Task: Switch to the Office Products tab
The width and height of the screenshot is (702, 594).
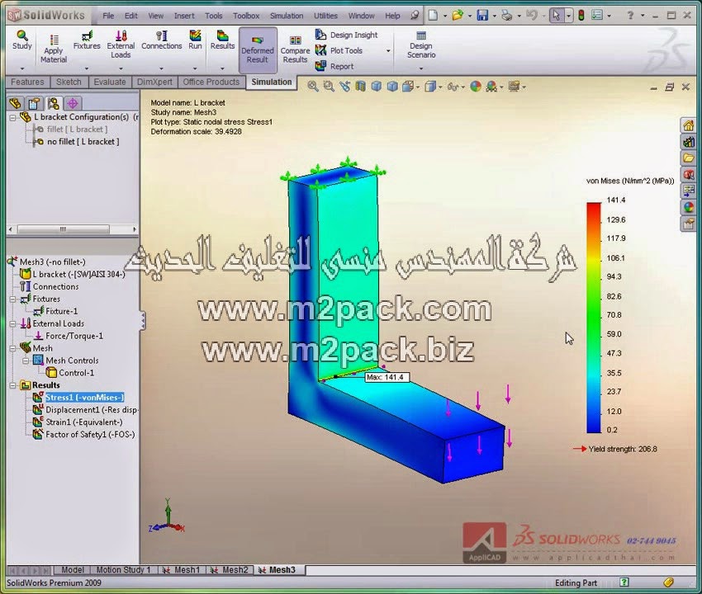Action: (x=211, y=82)
